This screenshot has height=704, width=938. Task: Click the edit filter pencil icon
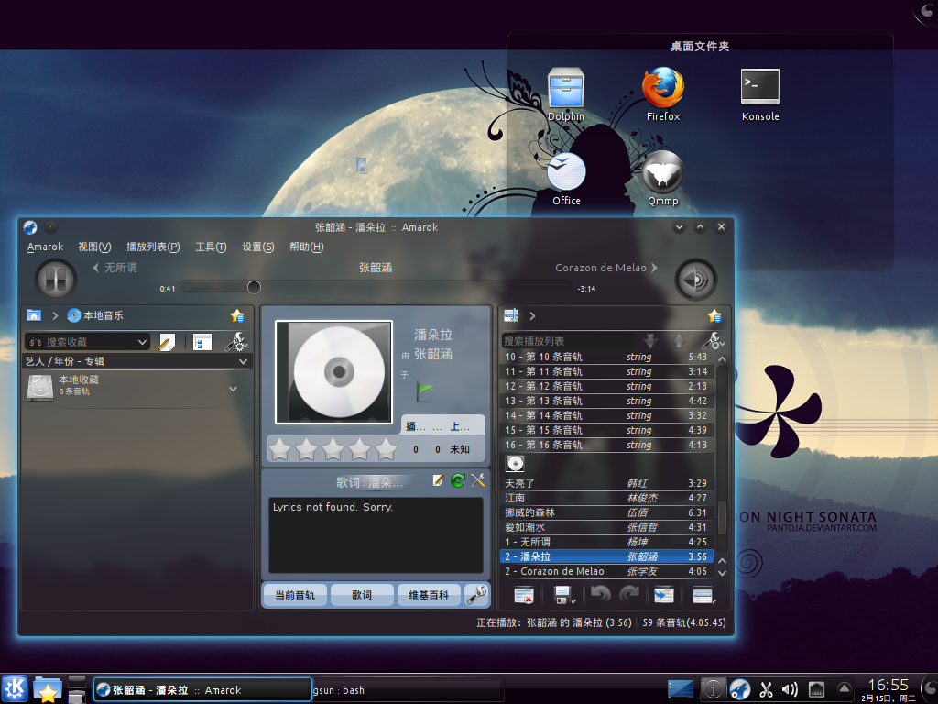tap(167, 342)
